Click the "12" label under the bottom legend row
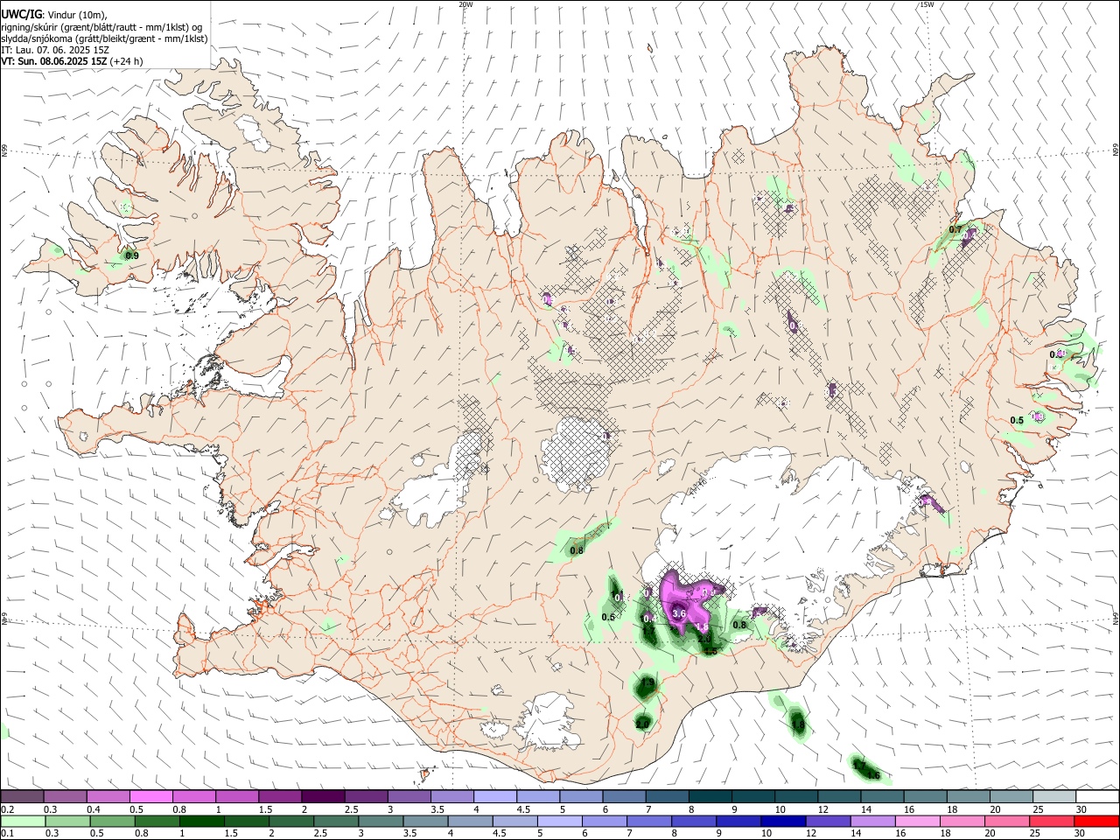 [x=810, y=834]
